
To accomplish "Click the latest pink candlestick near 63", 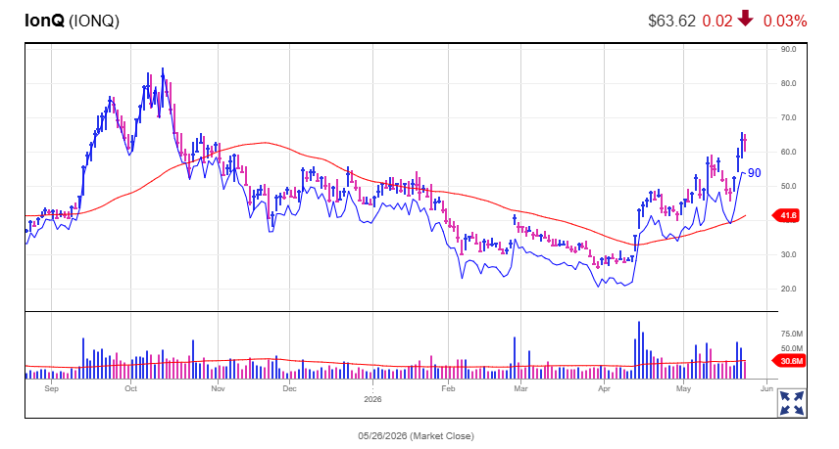I will pyautogui.click(x=745, y=143).
